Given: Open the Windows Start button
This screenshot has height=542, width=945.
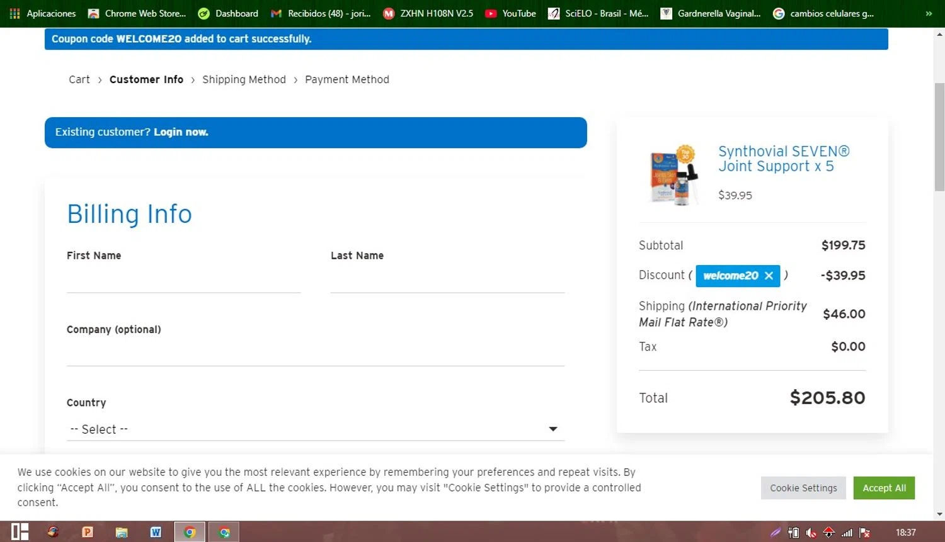Looking at the screenshot, I should (20, 532).
